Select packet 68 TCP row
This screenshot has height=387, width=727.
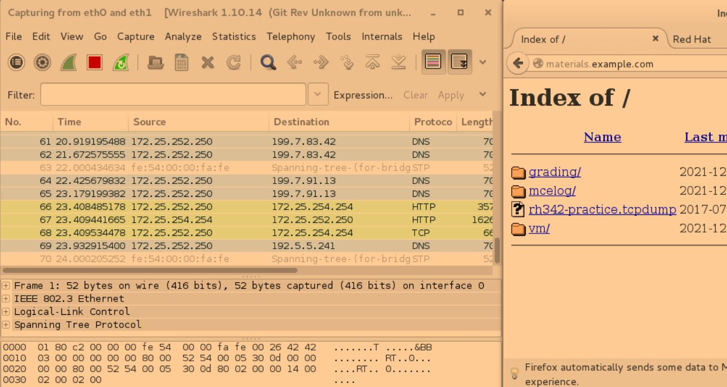247,233
